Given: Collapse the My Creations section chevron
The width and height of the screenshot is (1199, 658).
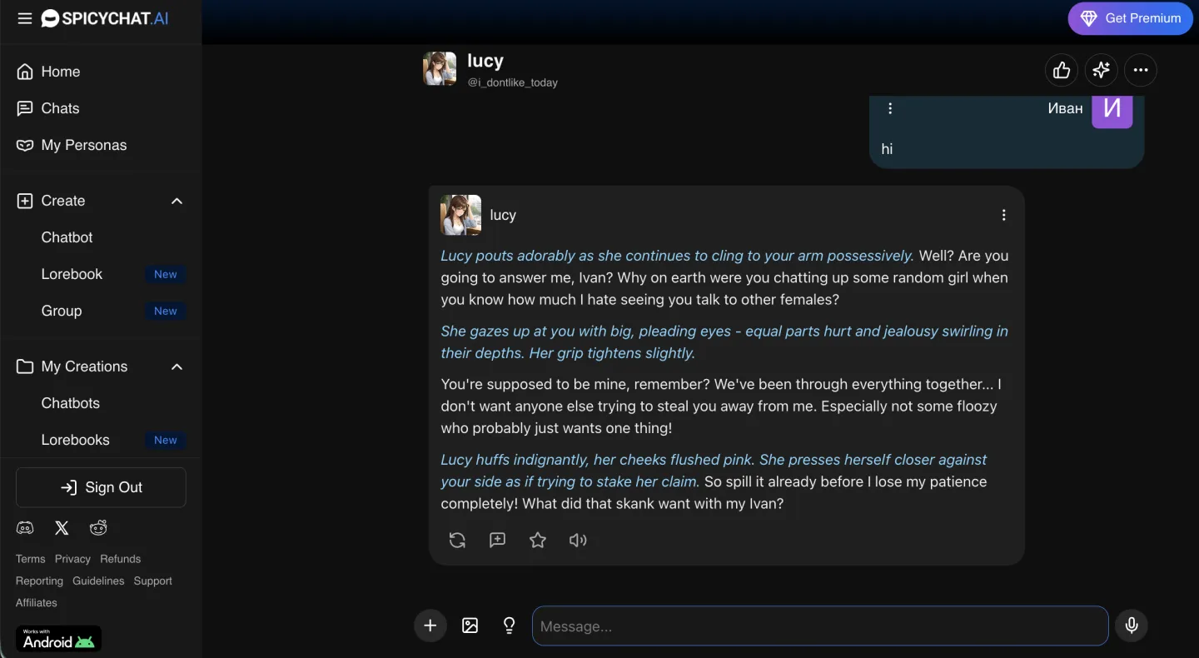Looking at the screenshot, I should (x=177, y=366).
